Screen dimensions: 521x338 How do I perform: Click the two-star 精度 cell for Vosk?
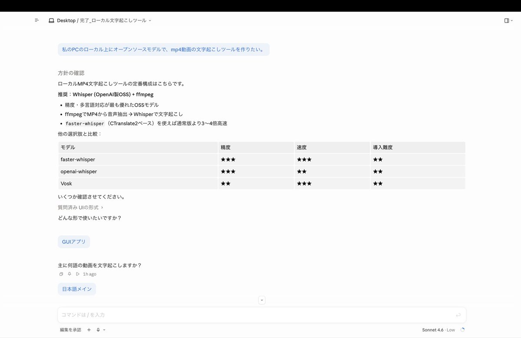(256, 184)
